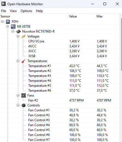The width and height of the screenshot is (122, 142).
Task: Click the vertical scrollbar thumb
Action: tap(121, 45)
